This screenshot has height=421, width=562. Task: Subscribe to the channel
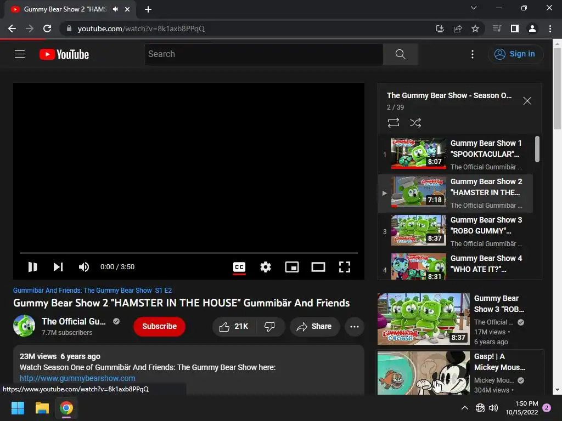[x=160, y=326]
